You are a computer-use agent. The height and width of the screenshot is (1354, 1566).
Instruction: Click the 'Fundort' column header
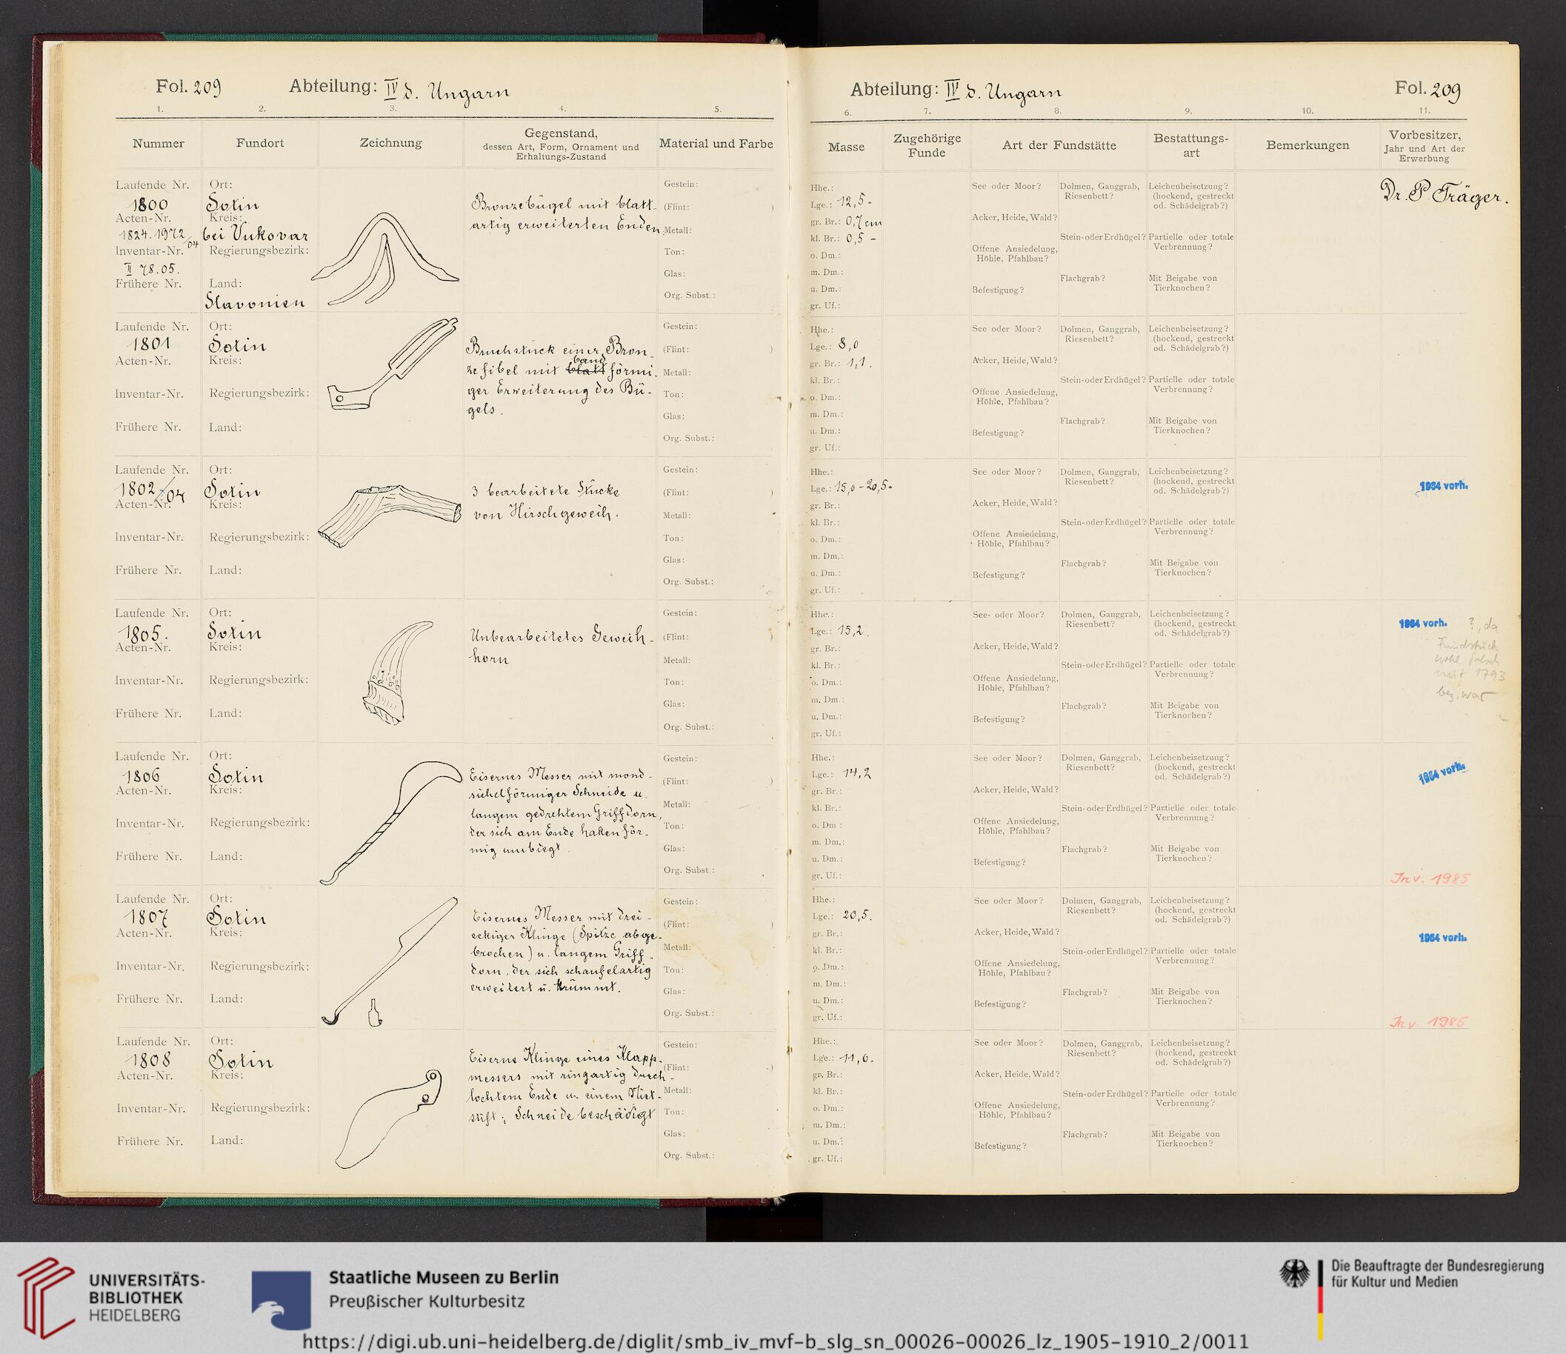click(260, 142)
